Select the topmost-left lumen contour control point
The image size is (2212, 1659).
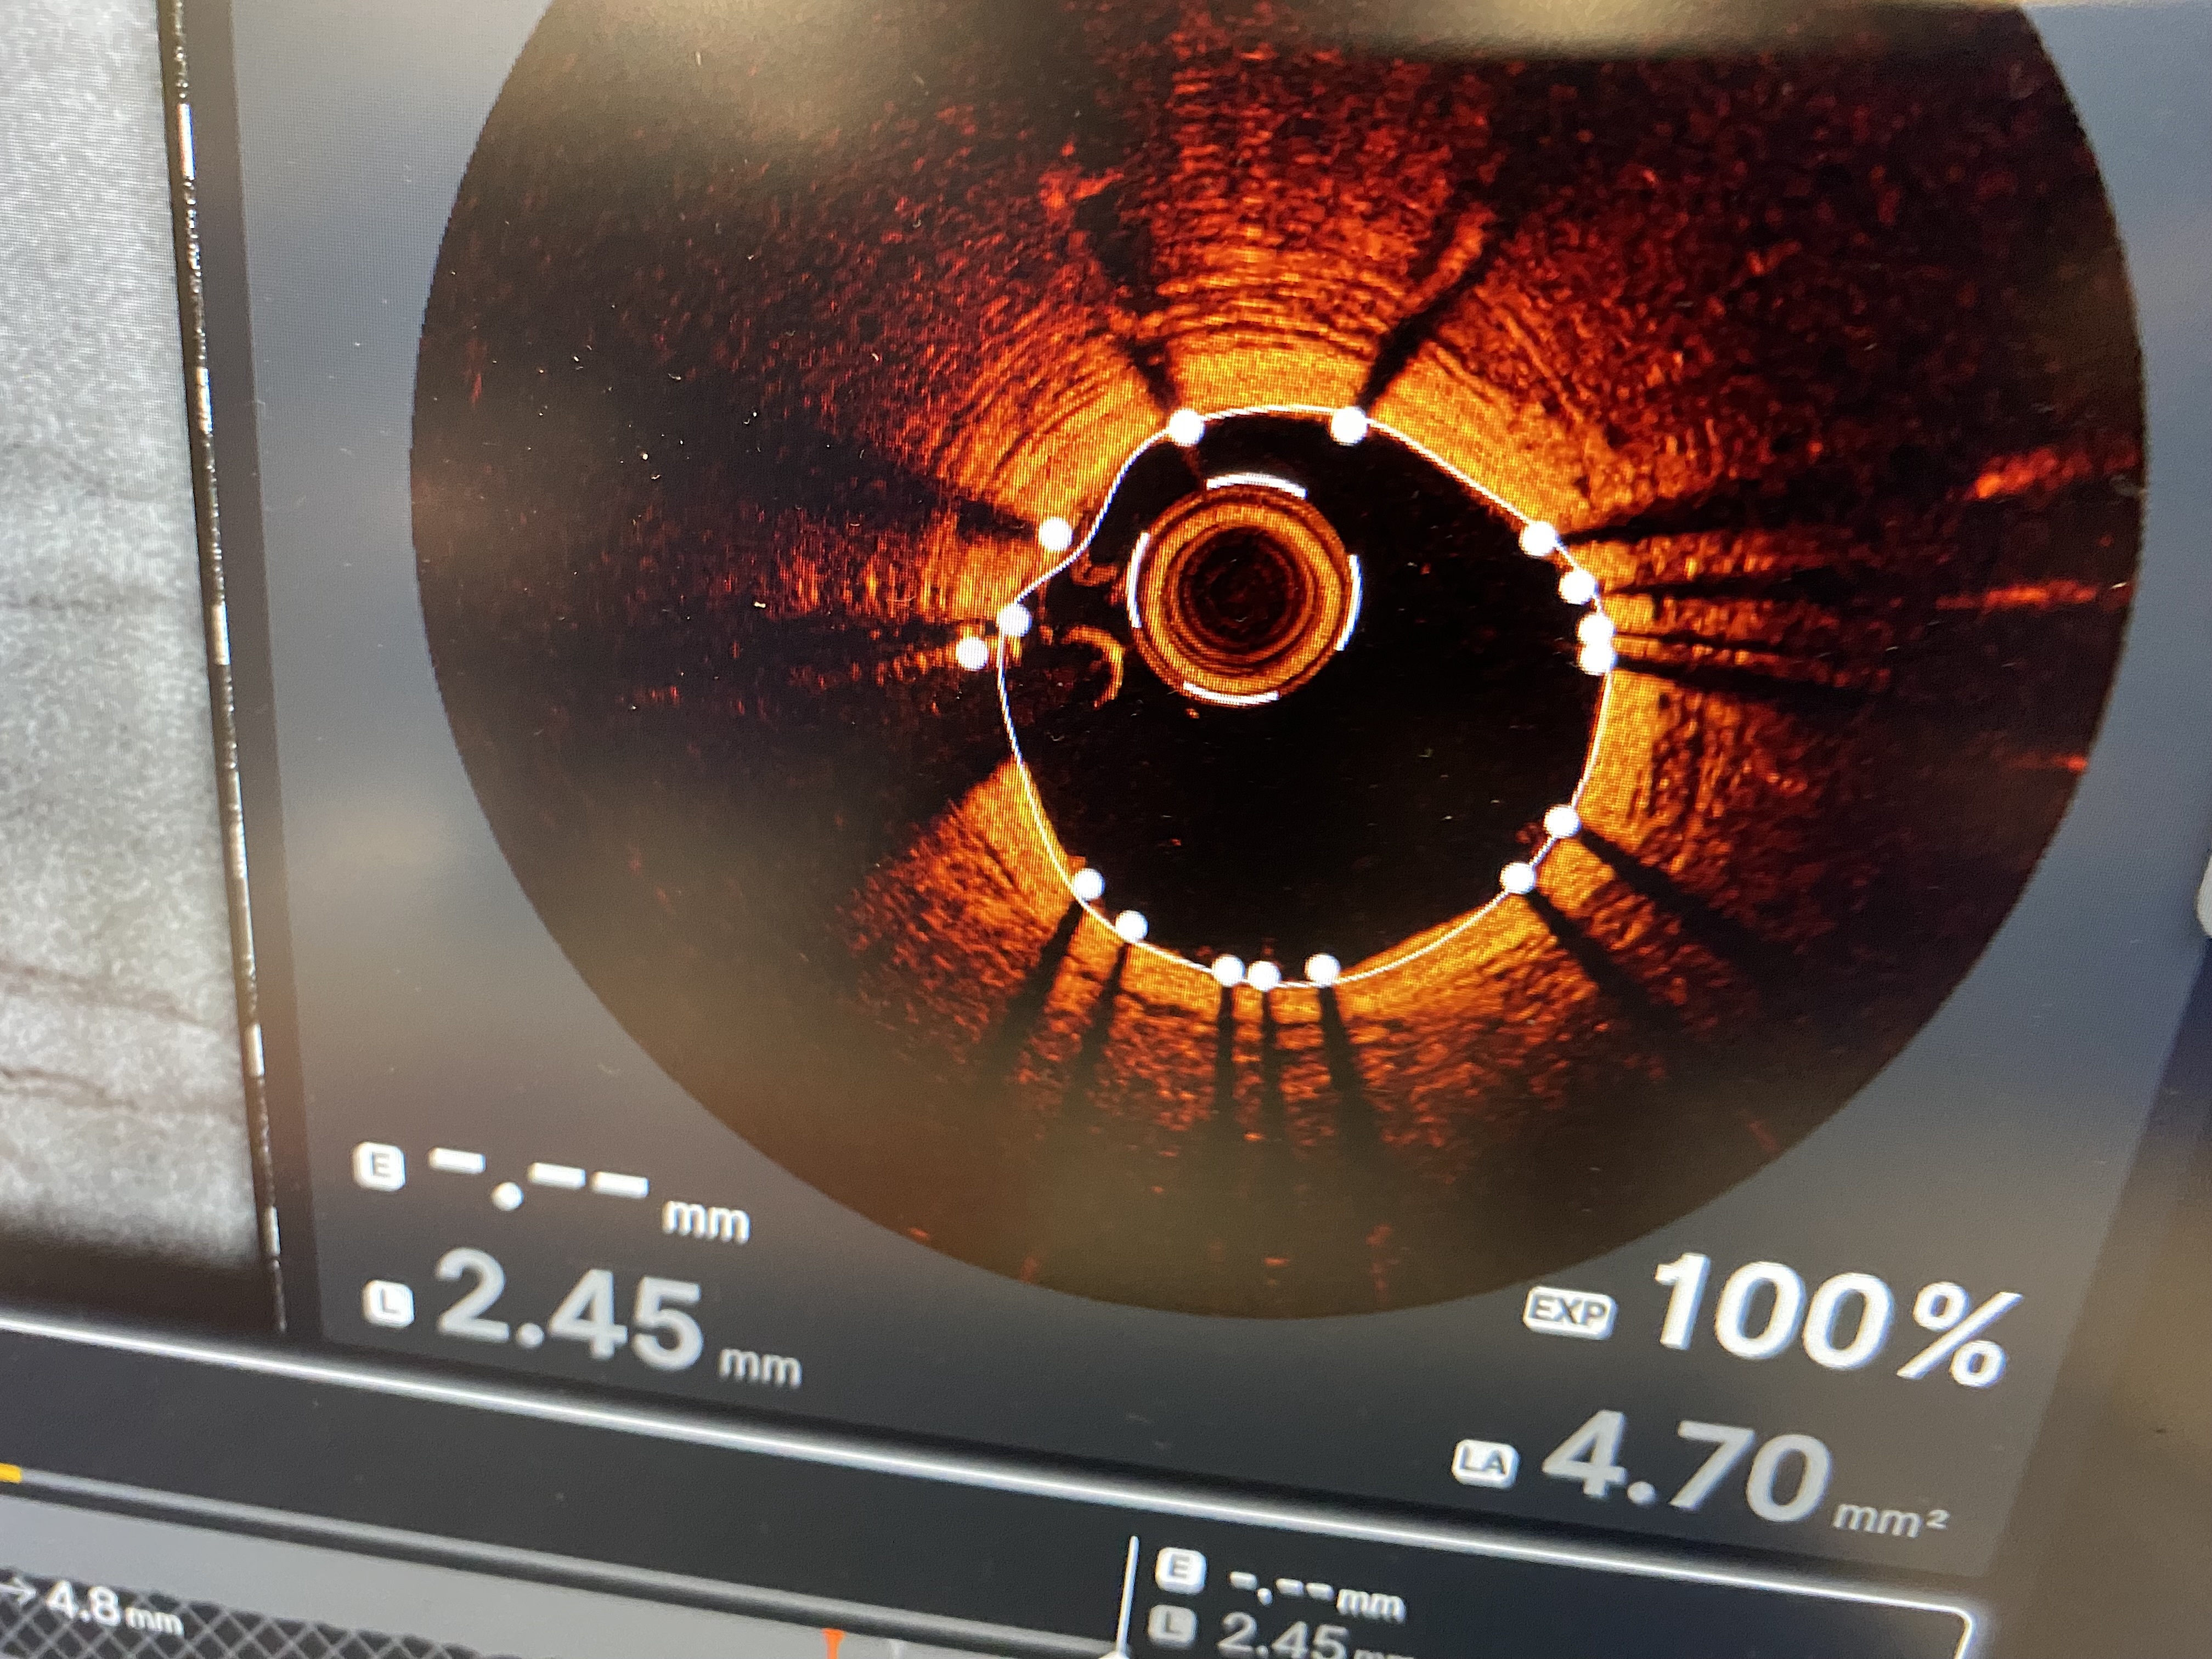(1187, 428)
